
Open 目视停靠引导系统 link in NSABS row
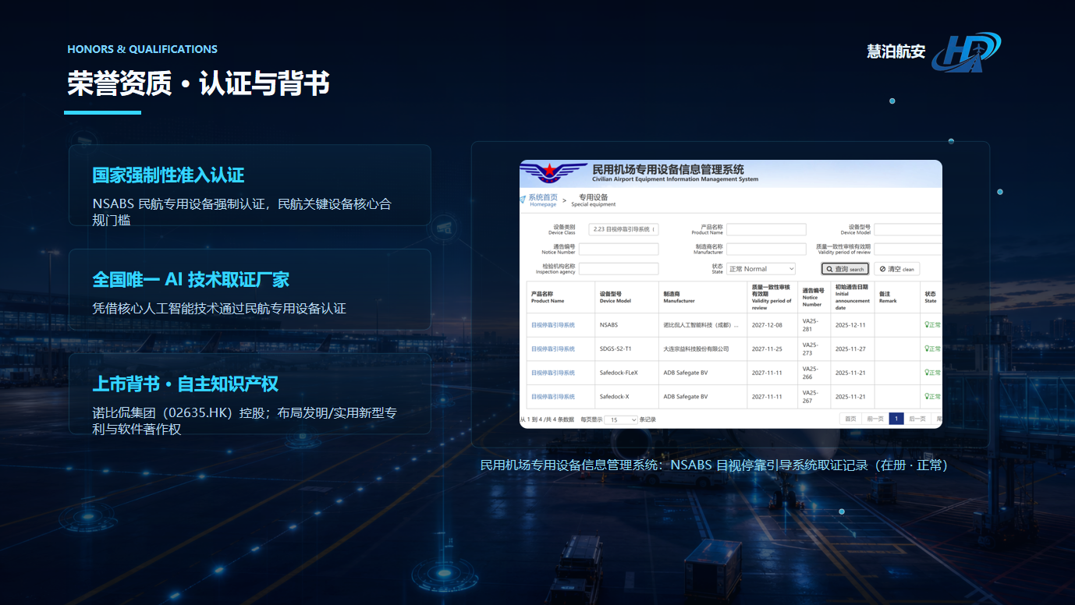click(x=552, y=324)
